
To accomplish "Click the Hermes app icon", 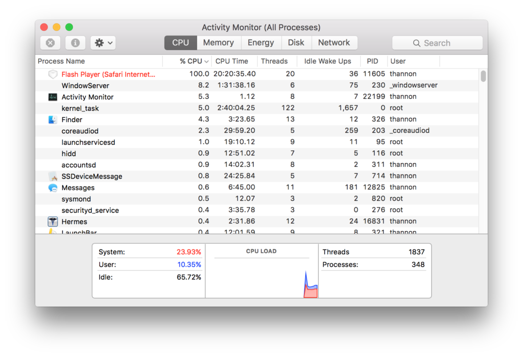I will click(x=53, y=221).
